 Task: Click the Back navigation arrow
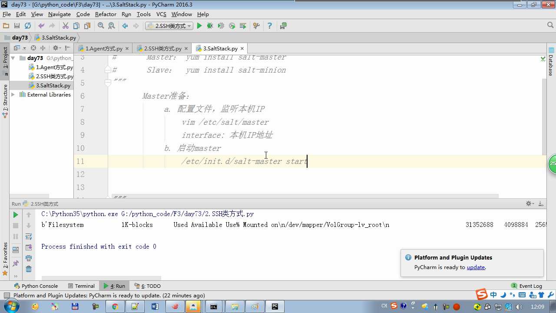[125, 26]
